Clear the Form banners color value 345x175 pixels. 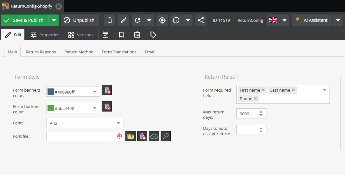click(x=107, y=90)
